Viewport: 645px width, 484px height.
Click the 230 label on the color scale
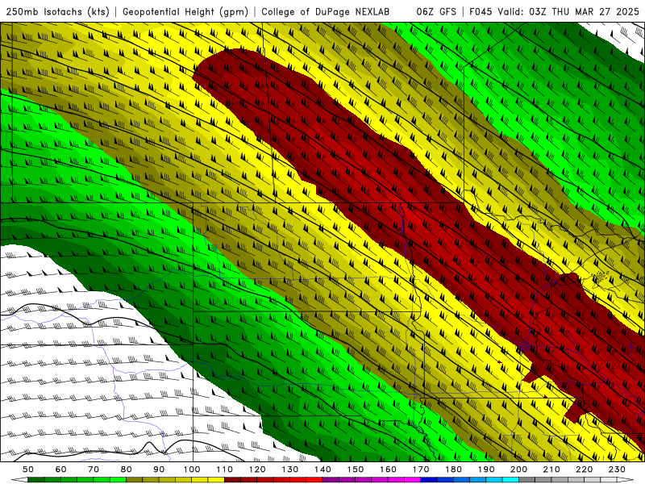[x=617, y=469]
